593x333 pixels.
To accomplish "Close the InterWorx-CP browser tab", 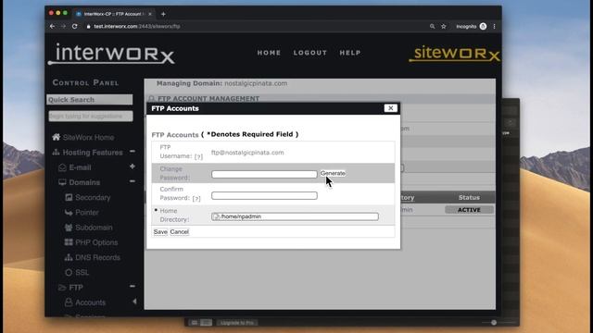I will point(150,14).
